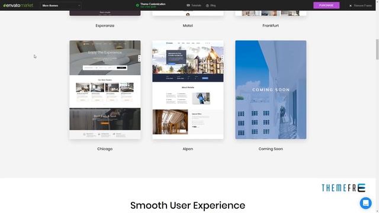Screen dimensions: 379x213
Task: Open the Chicago demo thumbnail
Action: [x=105, y=89]
